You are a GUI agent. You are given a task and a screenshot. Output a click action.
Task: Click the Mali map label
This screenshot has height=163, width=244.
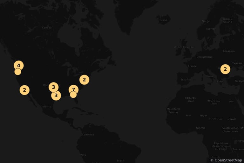(189, 116)
